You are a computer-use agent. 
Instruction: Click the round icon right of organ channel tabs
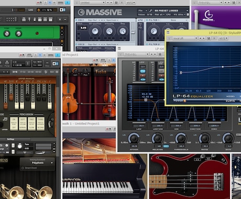tap(46, 72)
